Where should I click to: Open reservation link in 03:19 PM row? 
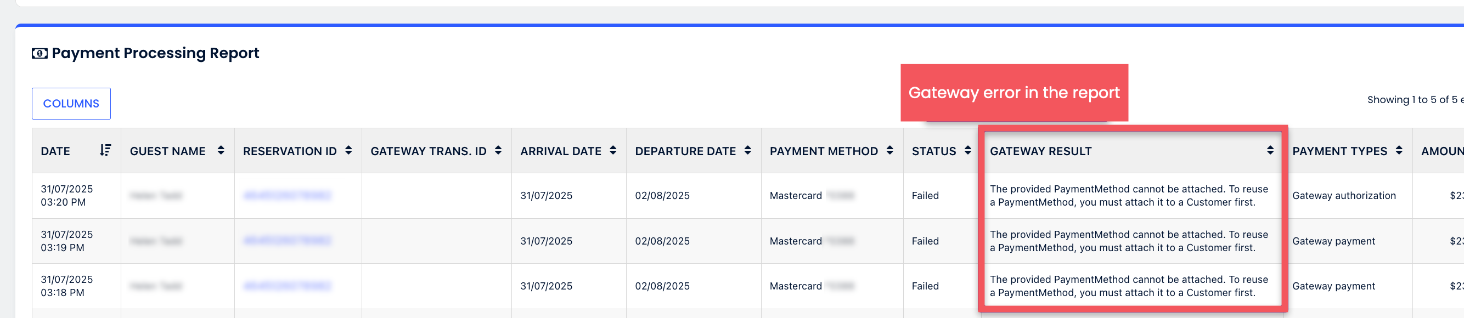tap(287, 241)
